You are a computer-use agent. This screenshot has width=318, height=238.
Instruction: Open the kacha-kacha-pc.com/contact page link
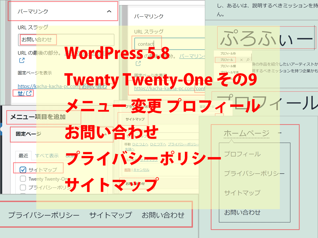170,88
